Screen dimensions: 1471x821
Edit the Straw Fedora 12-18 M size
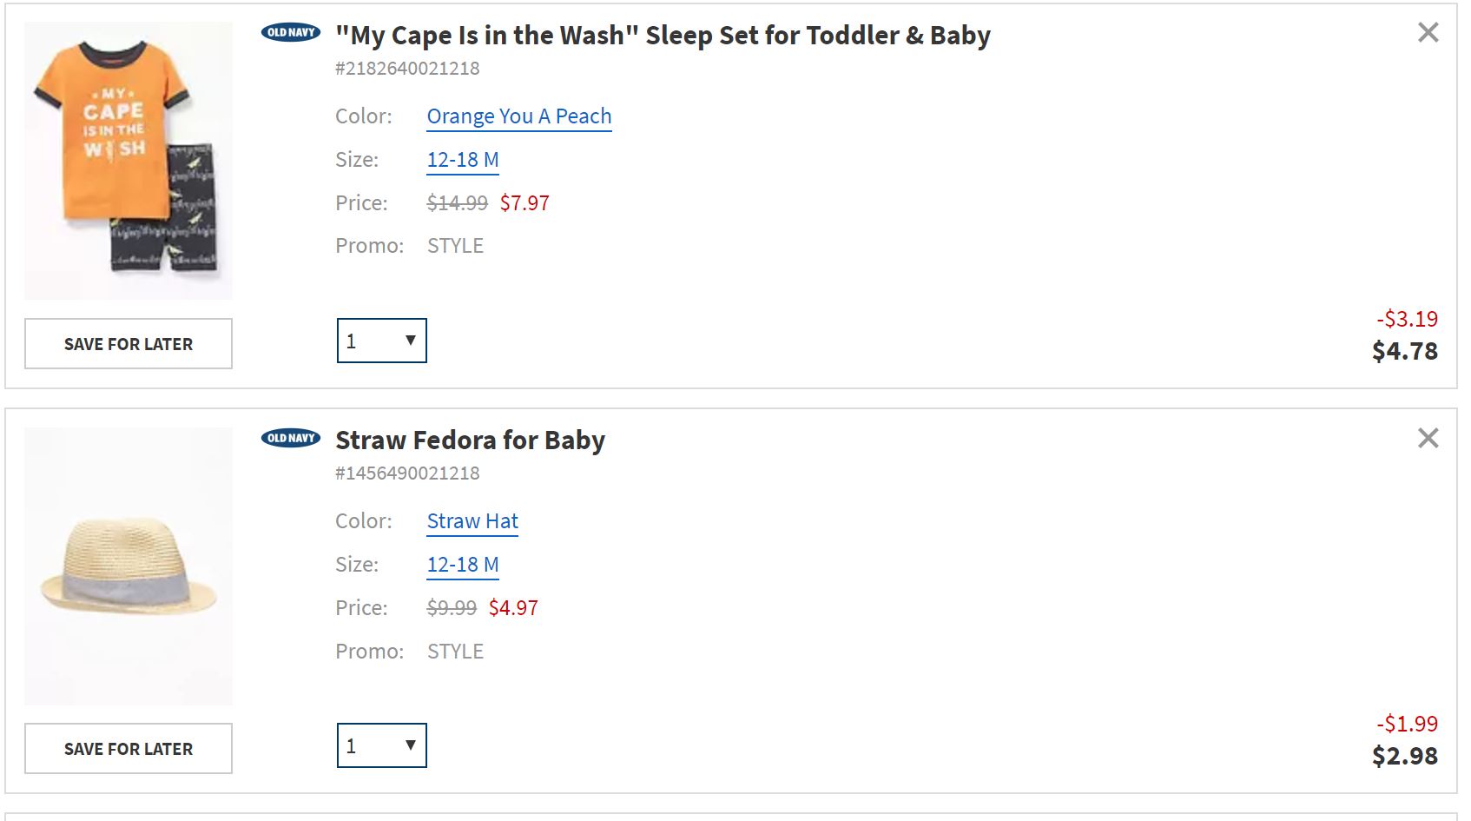[x=462, y=565]
